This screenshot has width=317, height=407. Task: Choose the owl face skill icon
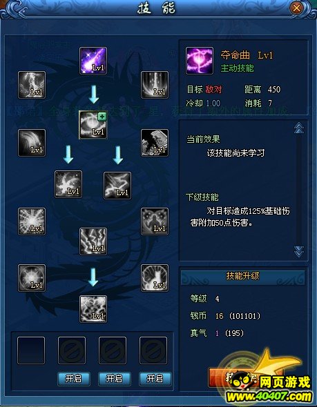(155, 221)
